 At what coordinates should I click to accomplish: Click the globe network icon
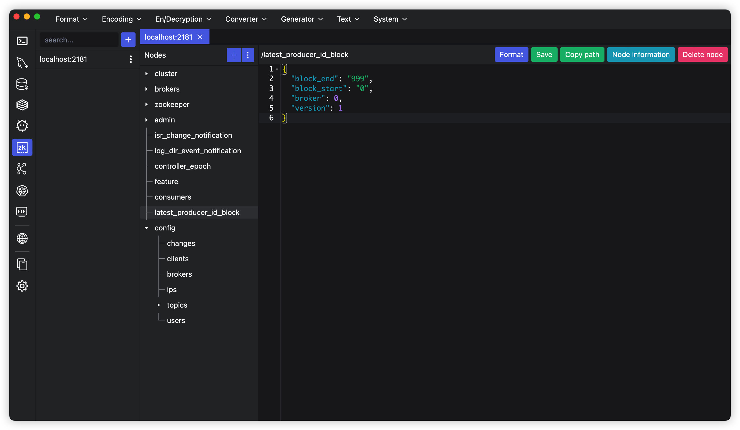(22, 238)
